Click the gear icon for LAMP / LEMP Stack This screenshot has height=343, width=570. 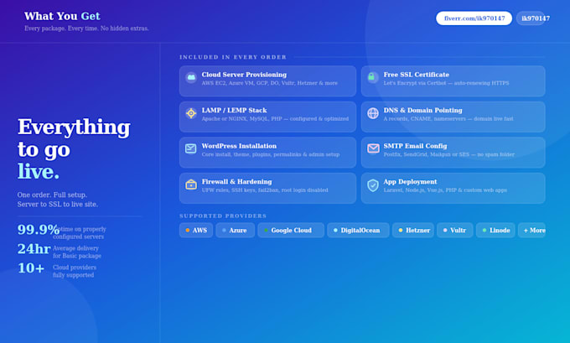point(191,113)
